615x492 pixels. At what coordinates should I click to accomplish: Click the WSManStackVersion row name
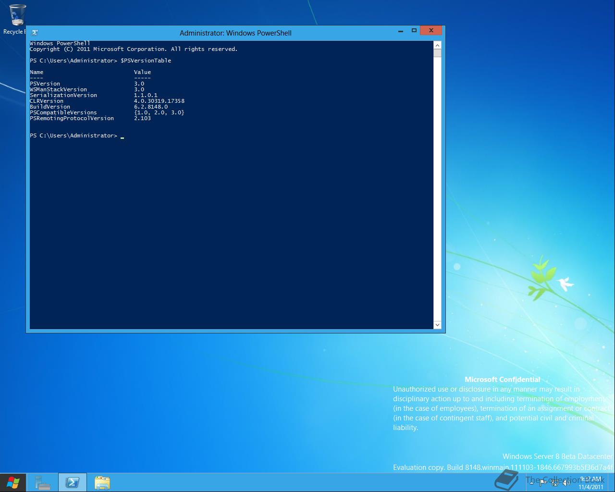pyautogui.click(x=58, y=89)
